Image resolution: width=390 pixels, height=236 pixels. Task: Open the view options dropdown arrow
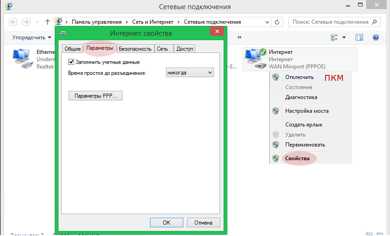click(344, 37)
